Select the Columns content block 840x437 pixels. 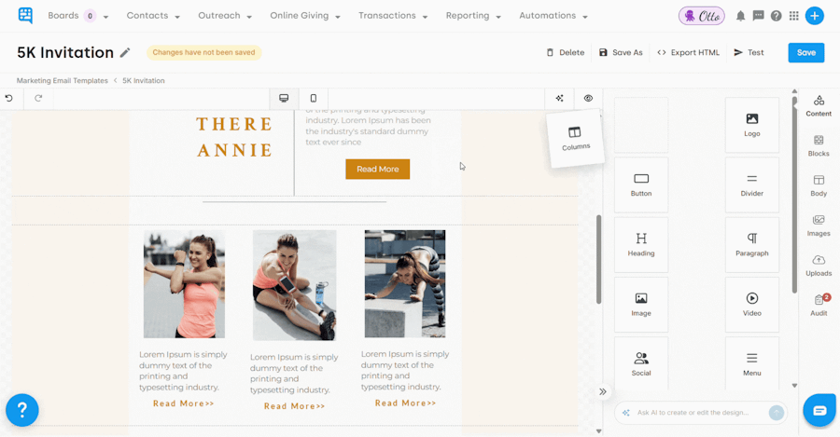coord(575,139)
